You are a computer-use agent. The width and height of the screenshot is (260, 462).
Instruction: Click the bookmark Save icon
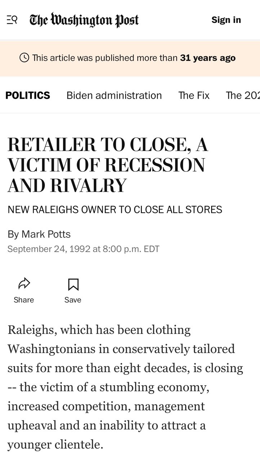point(73,284)
